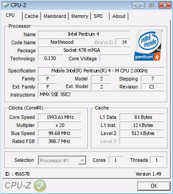173x194 pixels.
Task: Click the Level 2 value 512 KBytes
Action: [x=142, y=133]
